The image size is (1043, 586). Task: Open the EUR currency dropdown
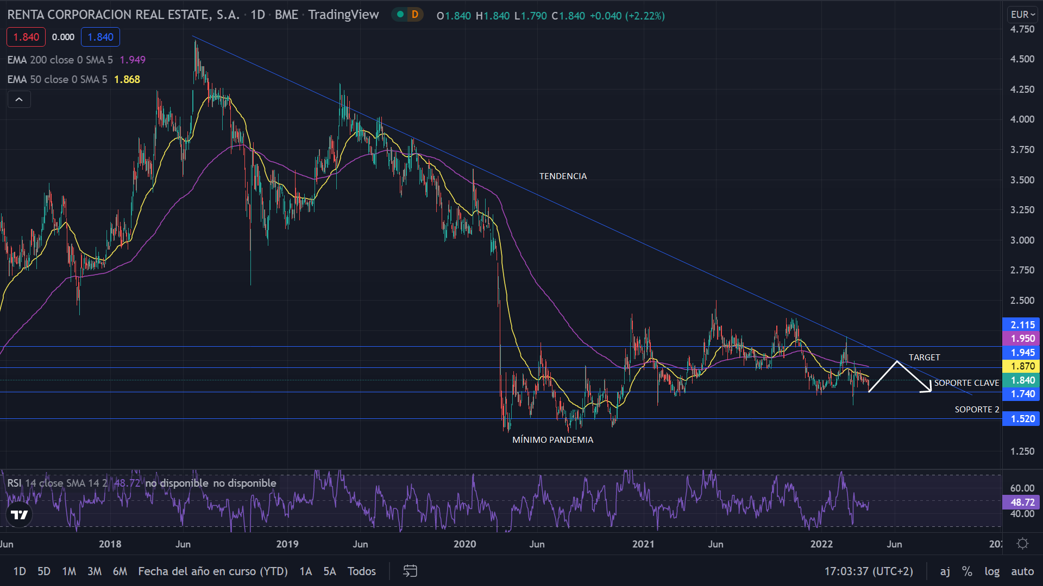pos(1023,15)
